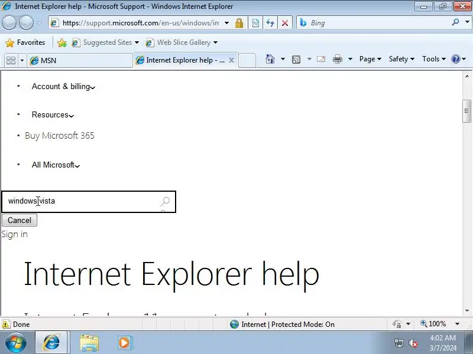Viewport: 473px width, 354px height.
Task: Click the Read Mail icon
Action: [321, 59]
